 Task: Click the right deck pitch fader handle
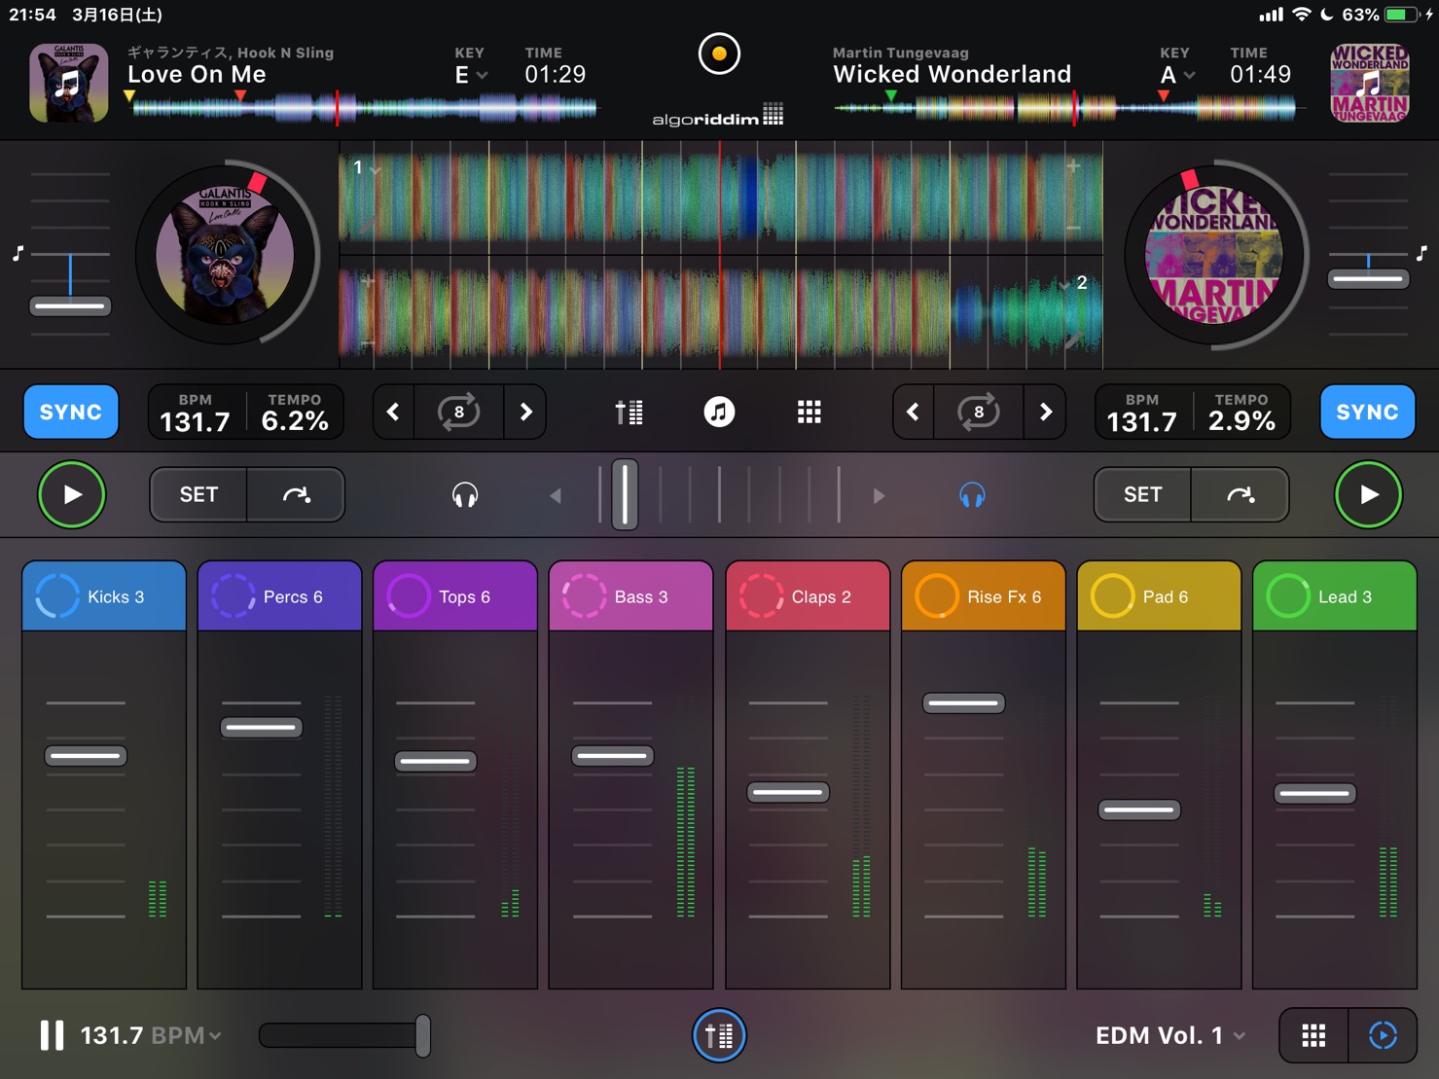coord(1368,279)
